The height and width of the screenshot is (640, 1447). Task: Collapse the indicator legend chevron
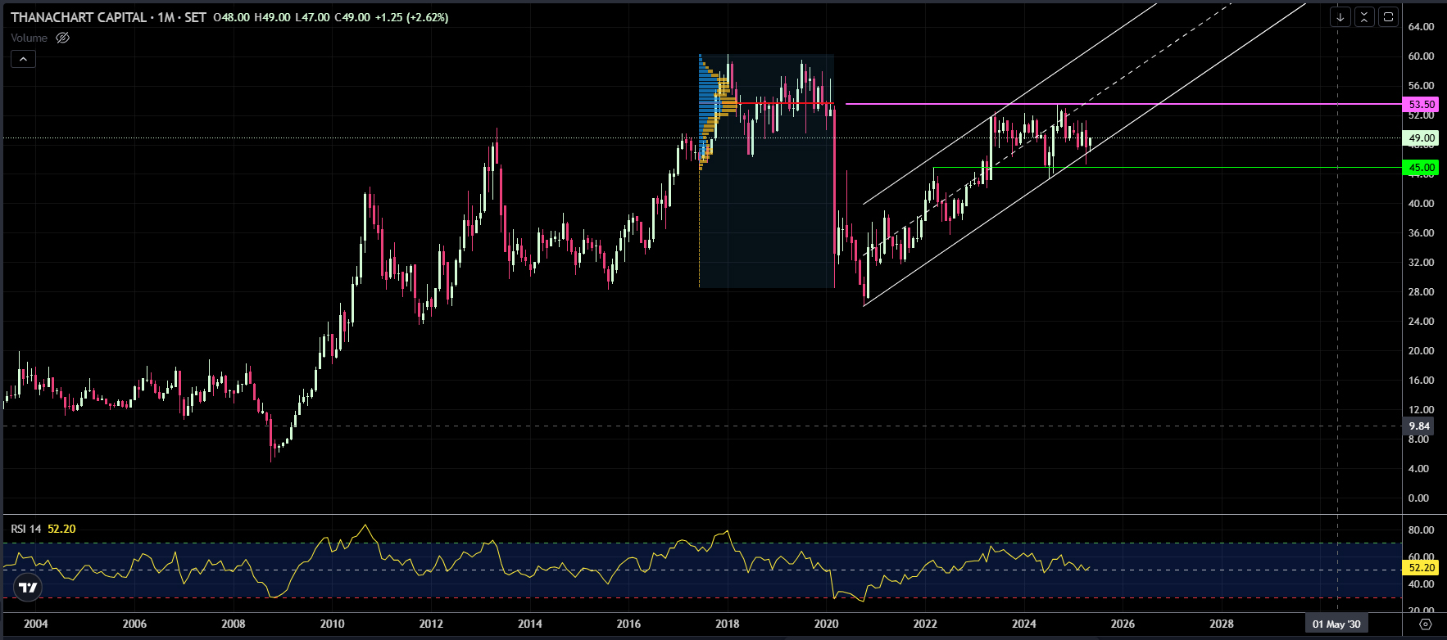point(23,59)
